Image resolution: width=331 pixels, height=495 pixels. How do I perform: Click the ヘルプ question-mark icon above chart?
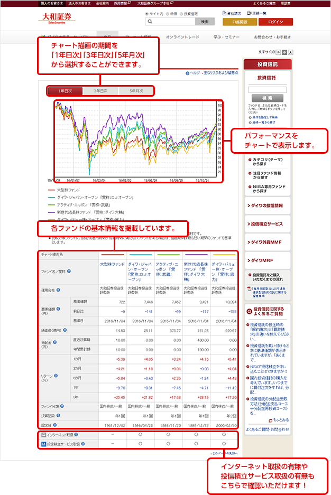(x=187, y=73)
